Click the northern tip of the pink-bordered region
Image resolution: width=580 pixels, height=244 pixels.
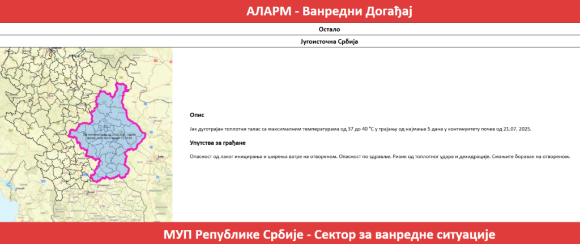click(x=119, y=86)
